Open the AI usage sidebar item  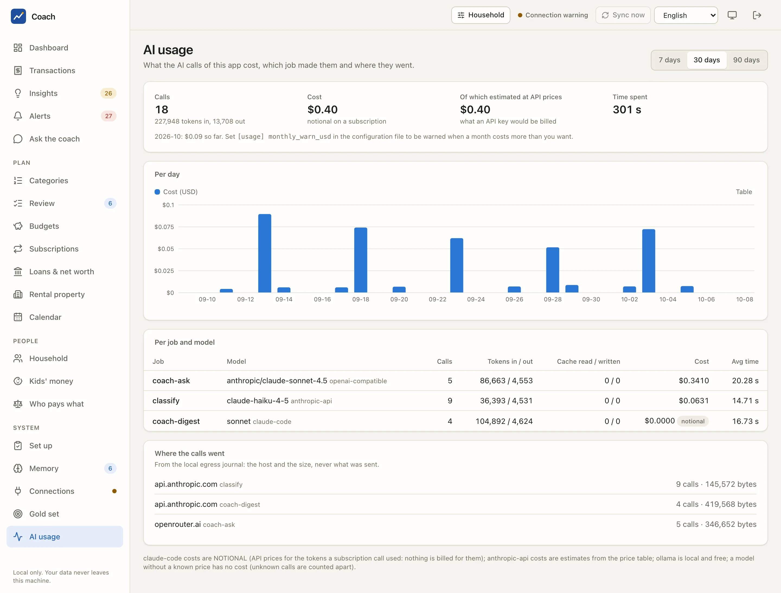65,537
